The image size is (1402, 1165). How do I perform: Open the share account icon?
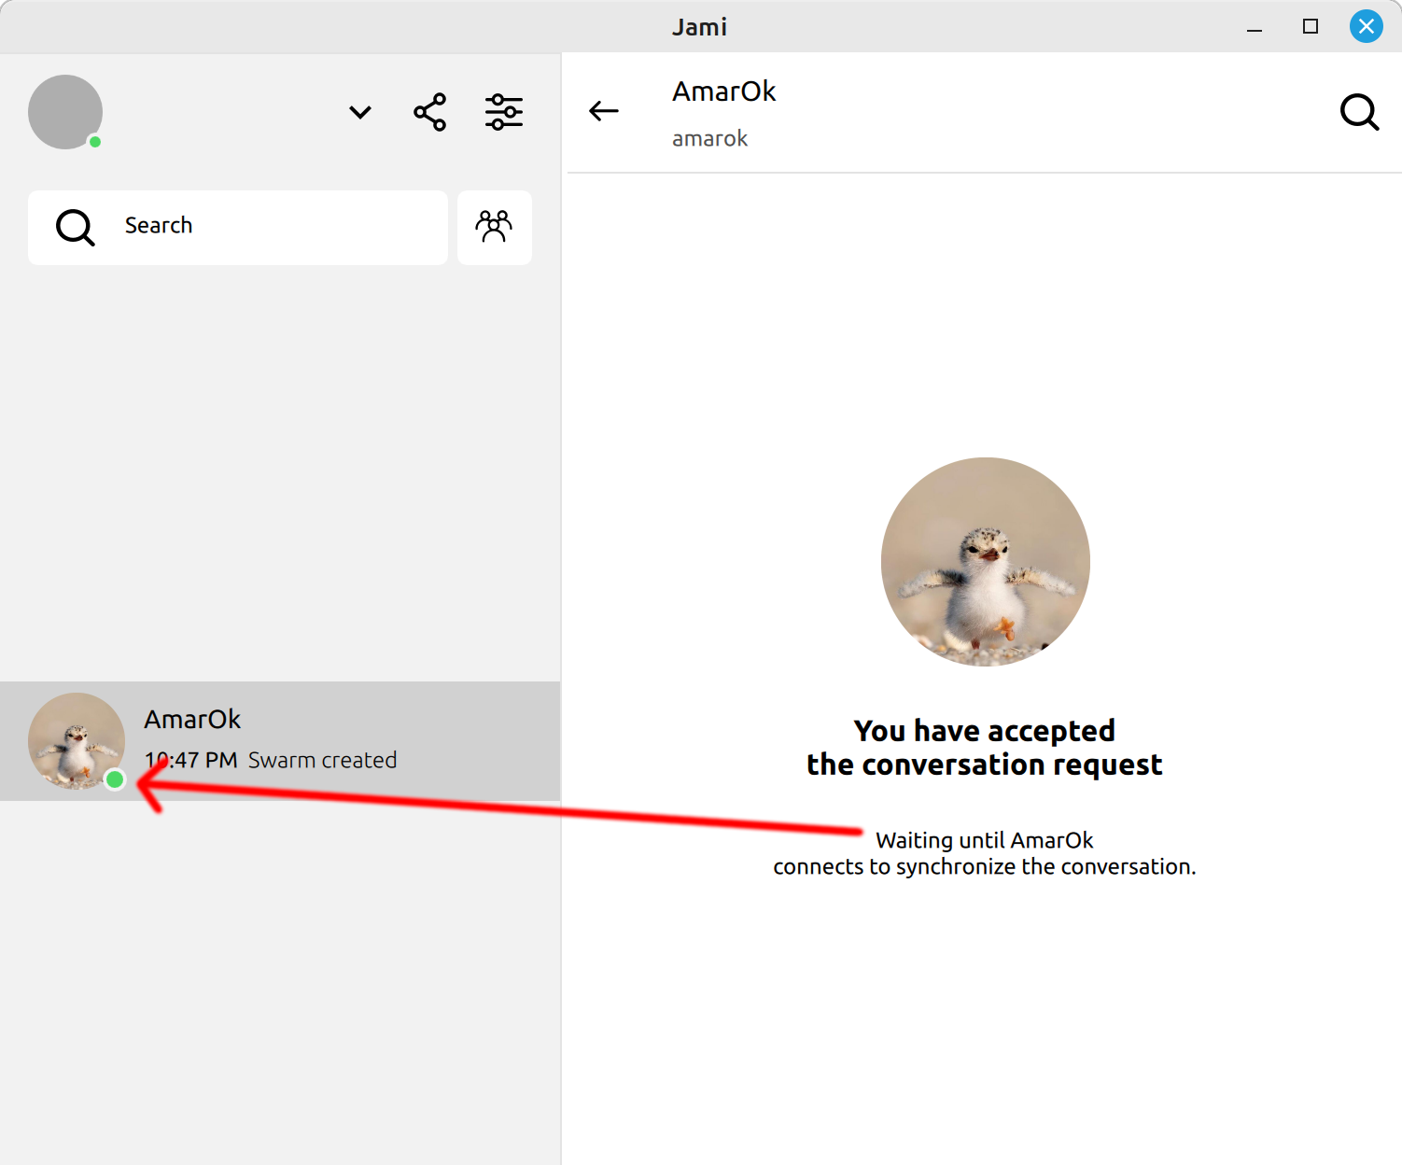[430, 112]
